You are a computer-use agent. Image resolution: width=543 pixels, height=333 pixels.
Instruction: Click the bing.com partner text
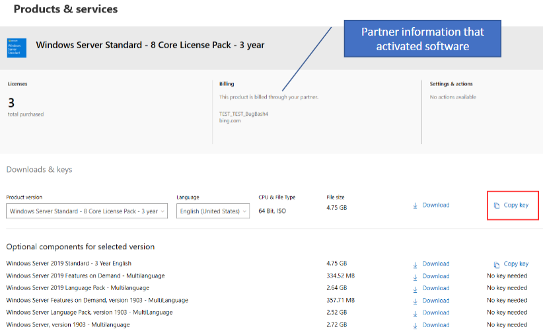click(231, 121)
